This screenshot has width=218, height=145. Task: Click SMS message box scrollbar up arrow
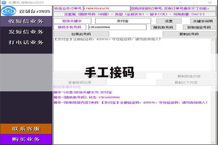tap(213, 40)
